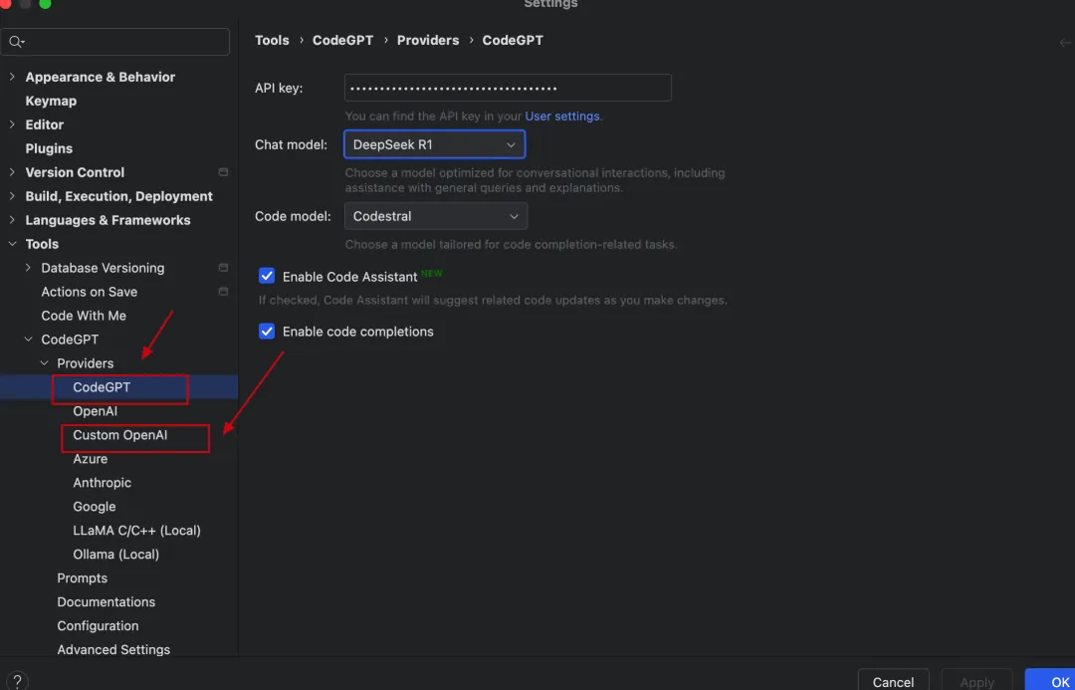The width and height of the screenshot is (1075, 690).
Task: Click project-level icon beside Actions on Save
Action: tap(223, 292)
